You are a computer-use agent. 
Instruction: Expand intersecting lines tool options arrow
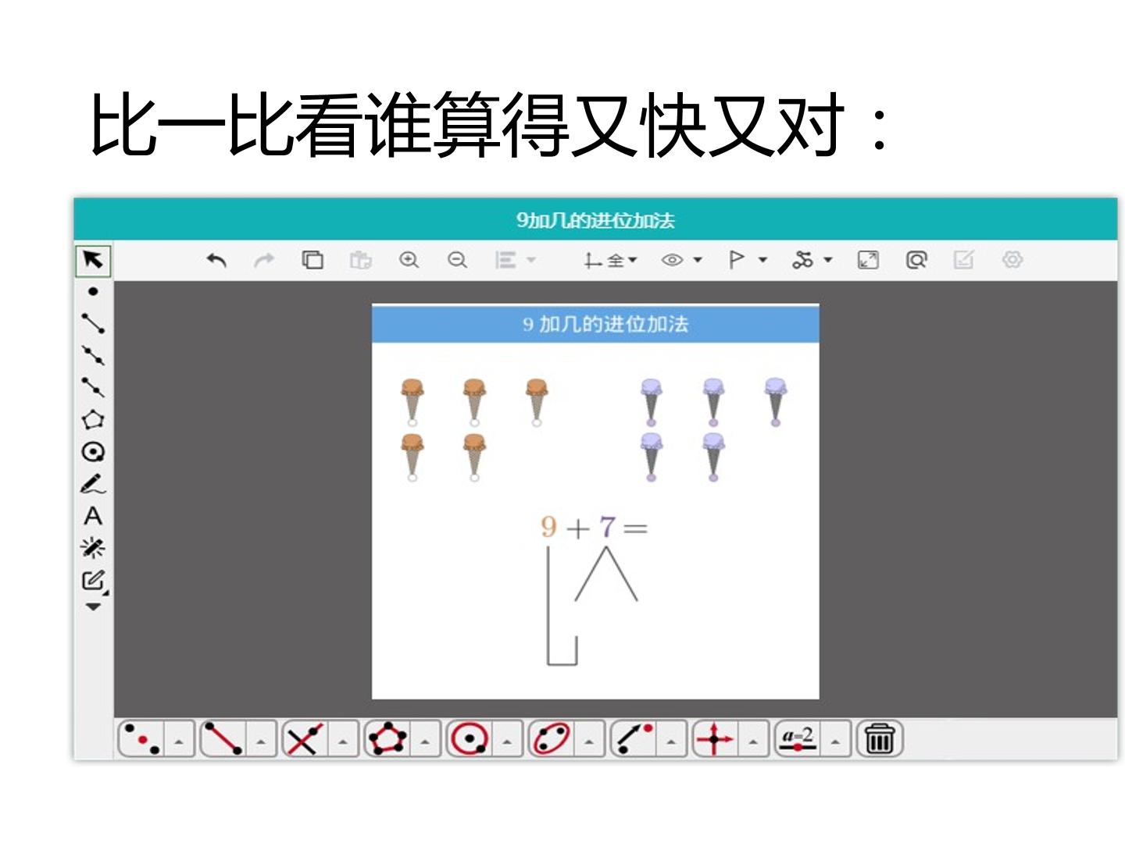click(343, 740)
